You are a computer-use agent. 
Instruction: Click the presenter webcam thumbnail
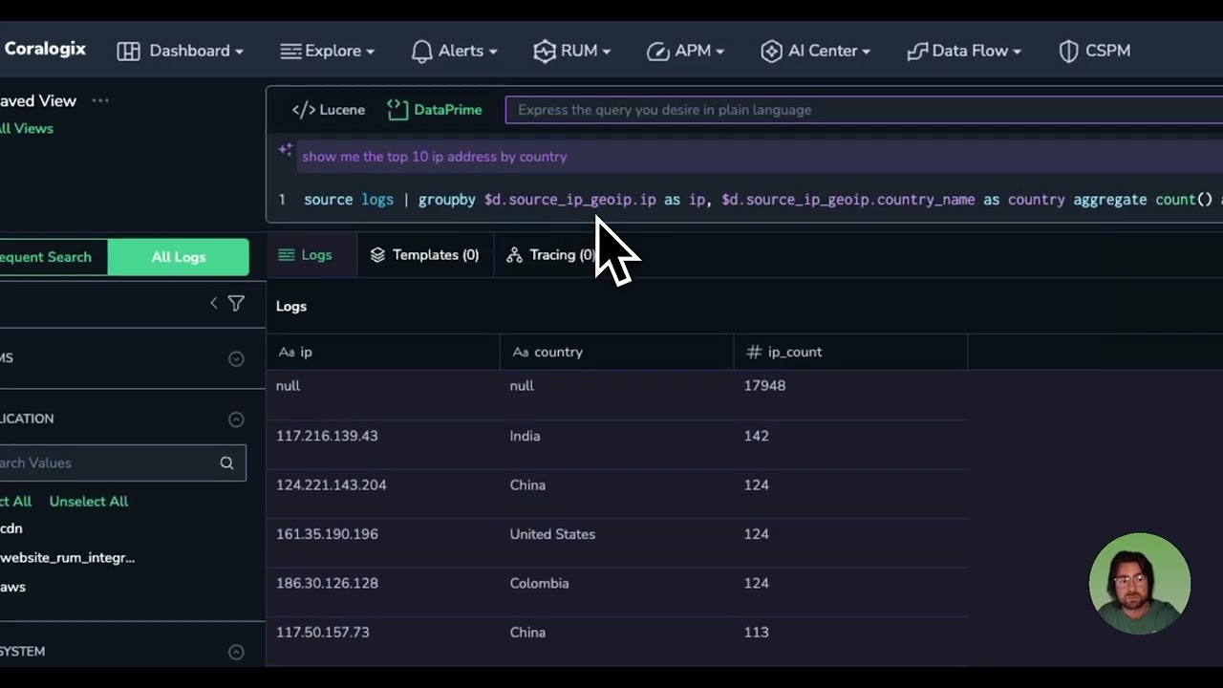coord(1140,584)
